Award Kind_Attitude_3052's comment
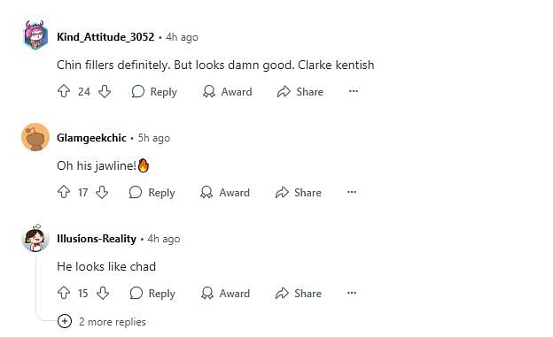This screenshot has width=553, height=337. point(227,92)
